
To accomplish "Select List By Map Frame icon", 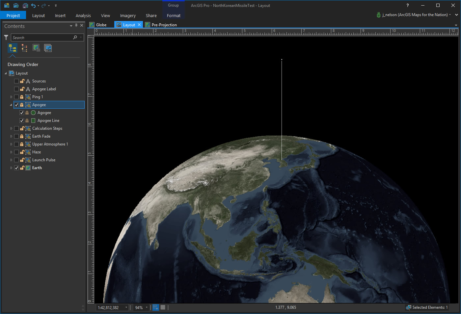I will 36,48.
